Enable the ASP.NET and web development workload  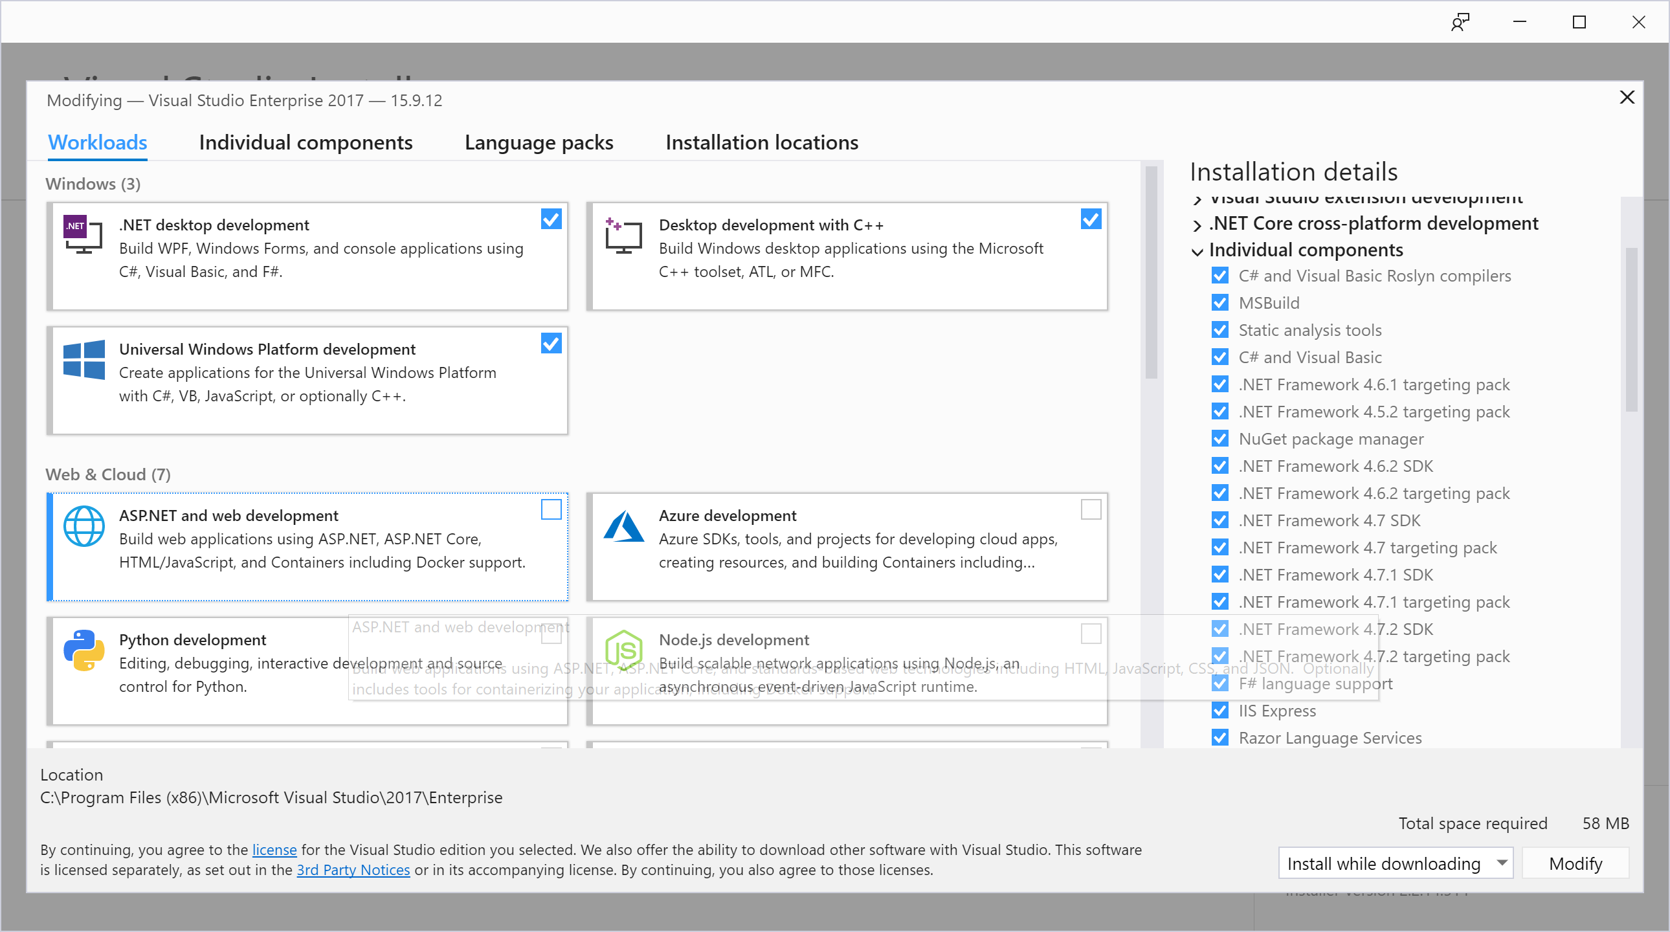pyautogui.click(x=550, y=510)
